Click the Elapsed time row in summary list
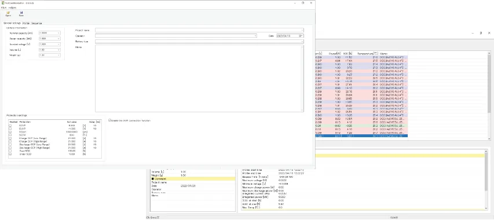 point(363,177)
